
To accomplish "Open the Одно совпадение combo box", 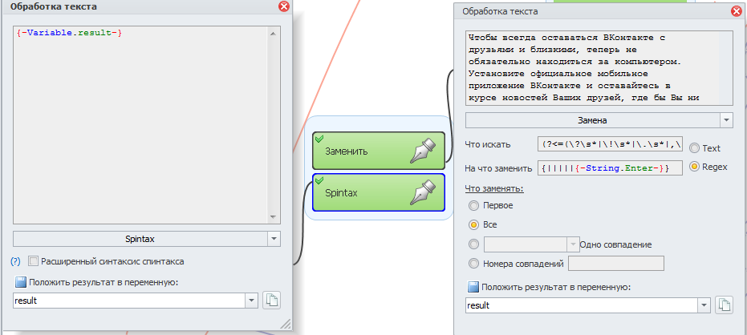I will click(x=530, y=244).
